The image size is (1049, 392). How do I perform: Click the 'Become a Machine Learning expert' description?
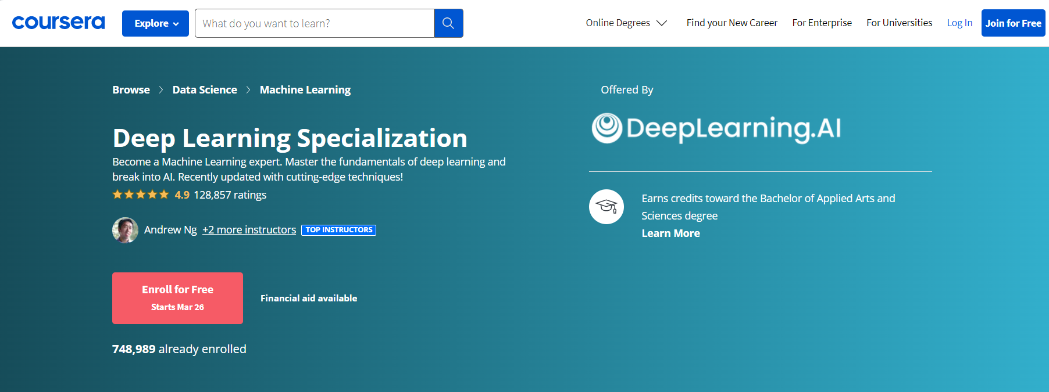point(309,169)
